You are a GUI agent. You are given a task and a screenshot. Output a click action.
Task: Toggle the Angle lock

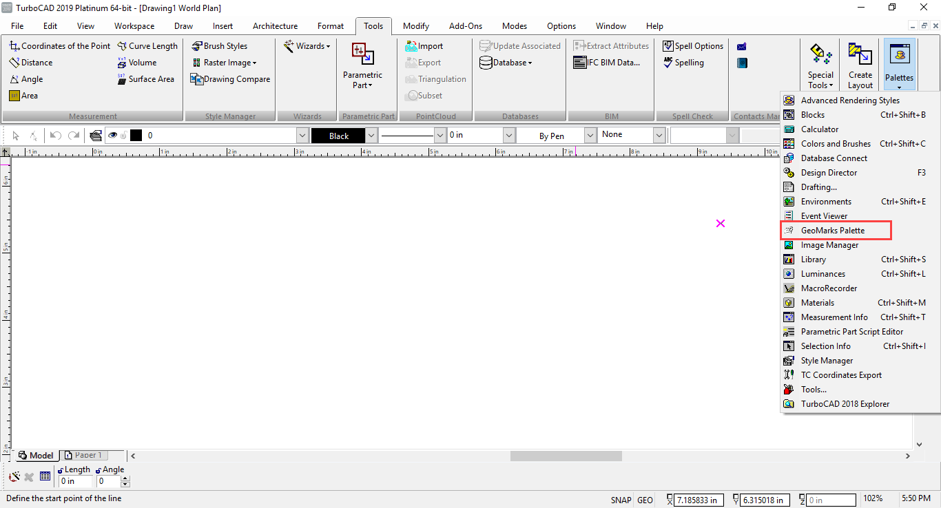pos(99,470)
